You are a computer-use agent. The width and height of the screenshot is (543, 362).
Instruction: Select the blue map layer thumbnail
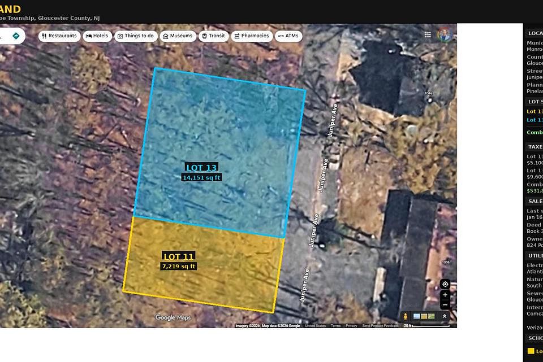(417, 316)
